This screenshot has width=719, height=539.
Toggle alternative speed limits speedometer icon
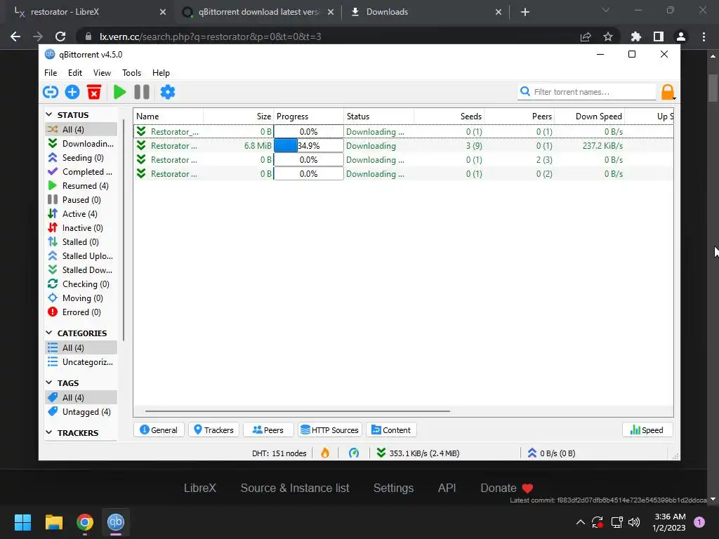354,453
